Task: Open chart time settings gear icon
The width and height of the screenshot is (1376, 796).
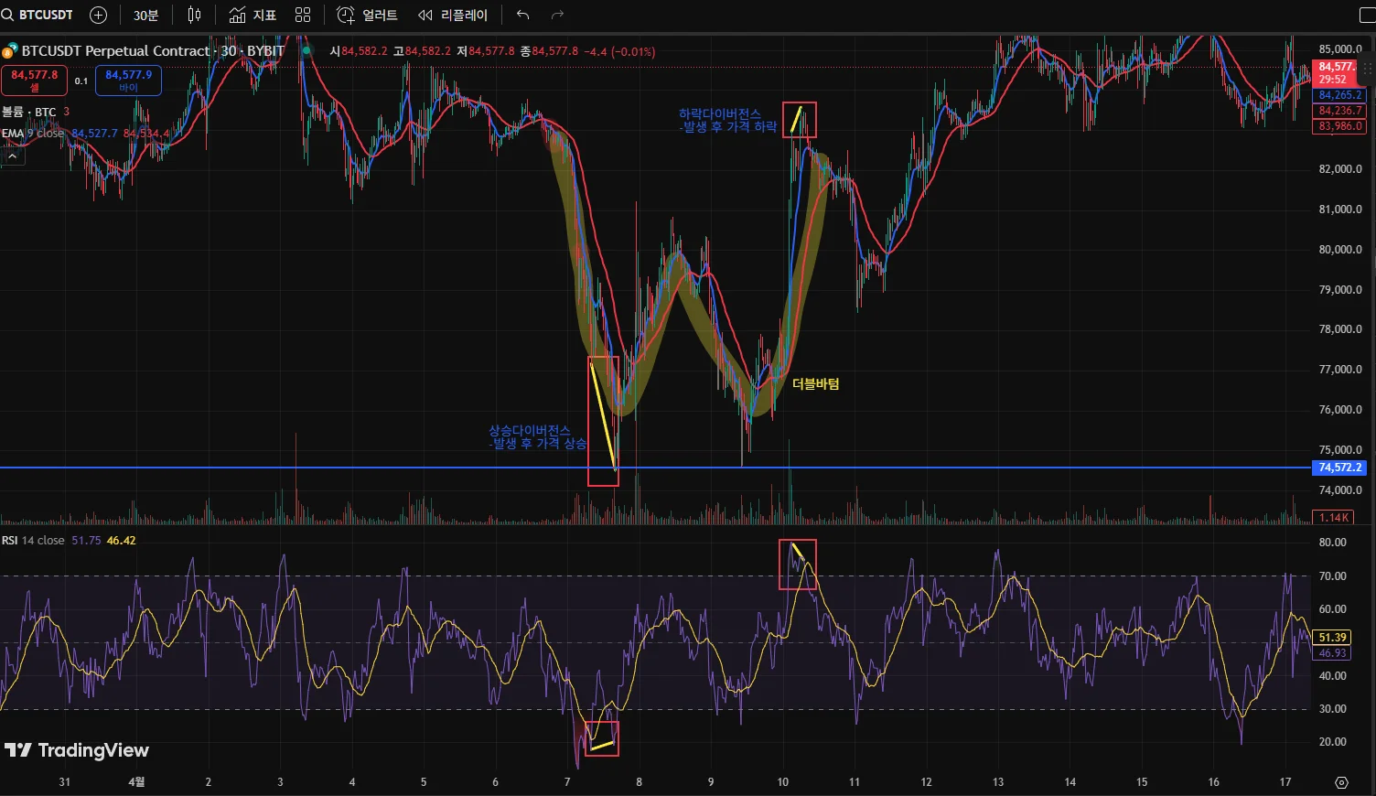Action: [x=1341, y=782]
